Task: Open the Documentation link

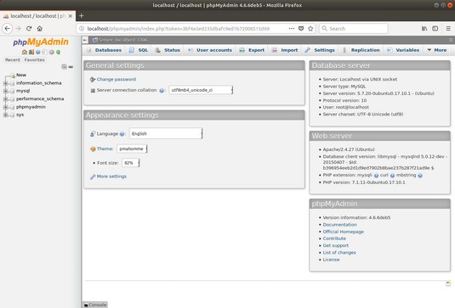Action: [x=340, y=225]
